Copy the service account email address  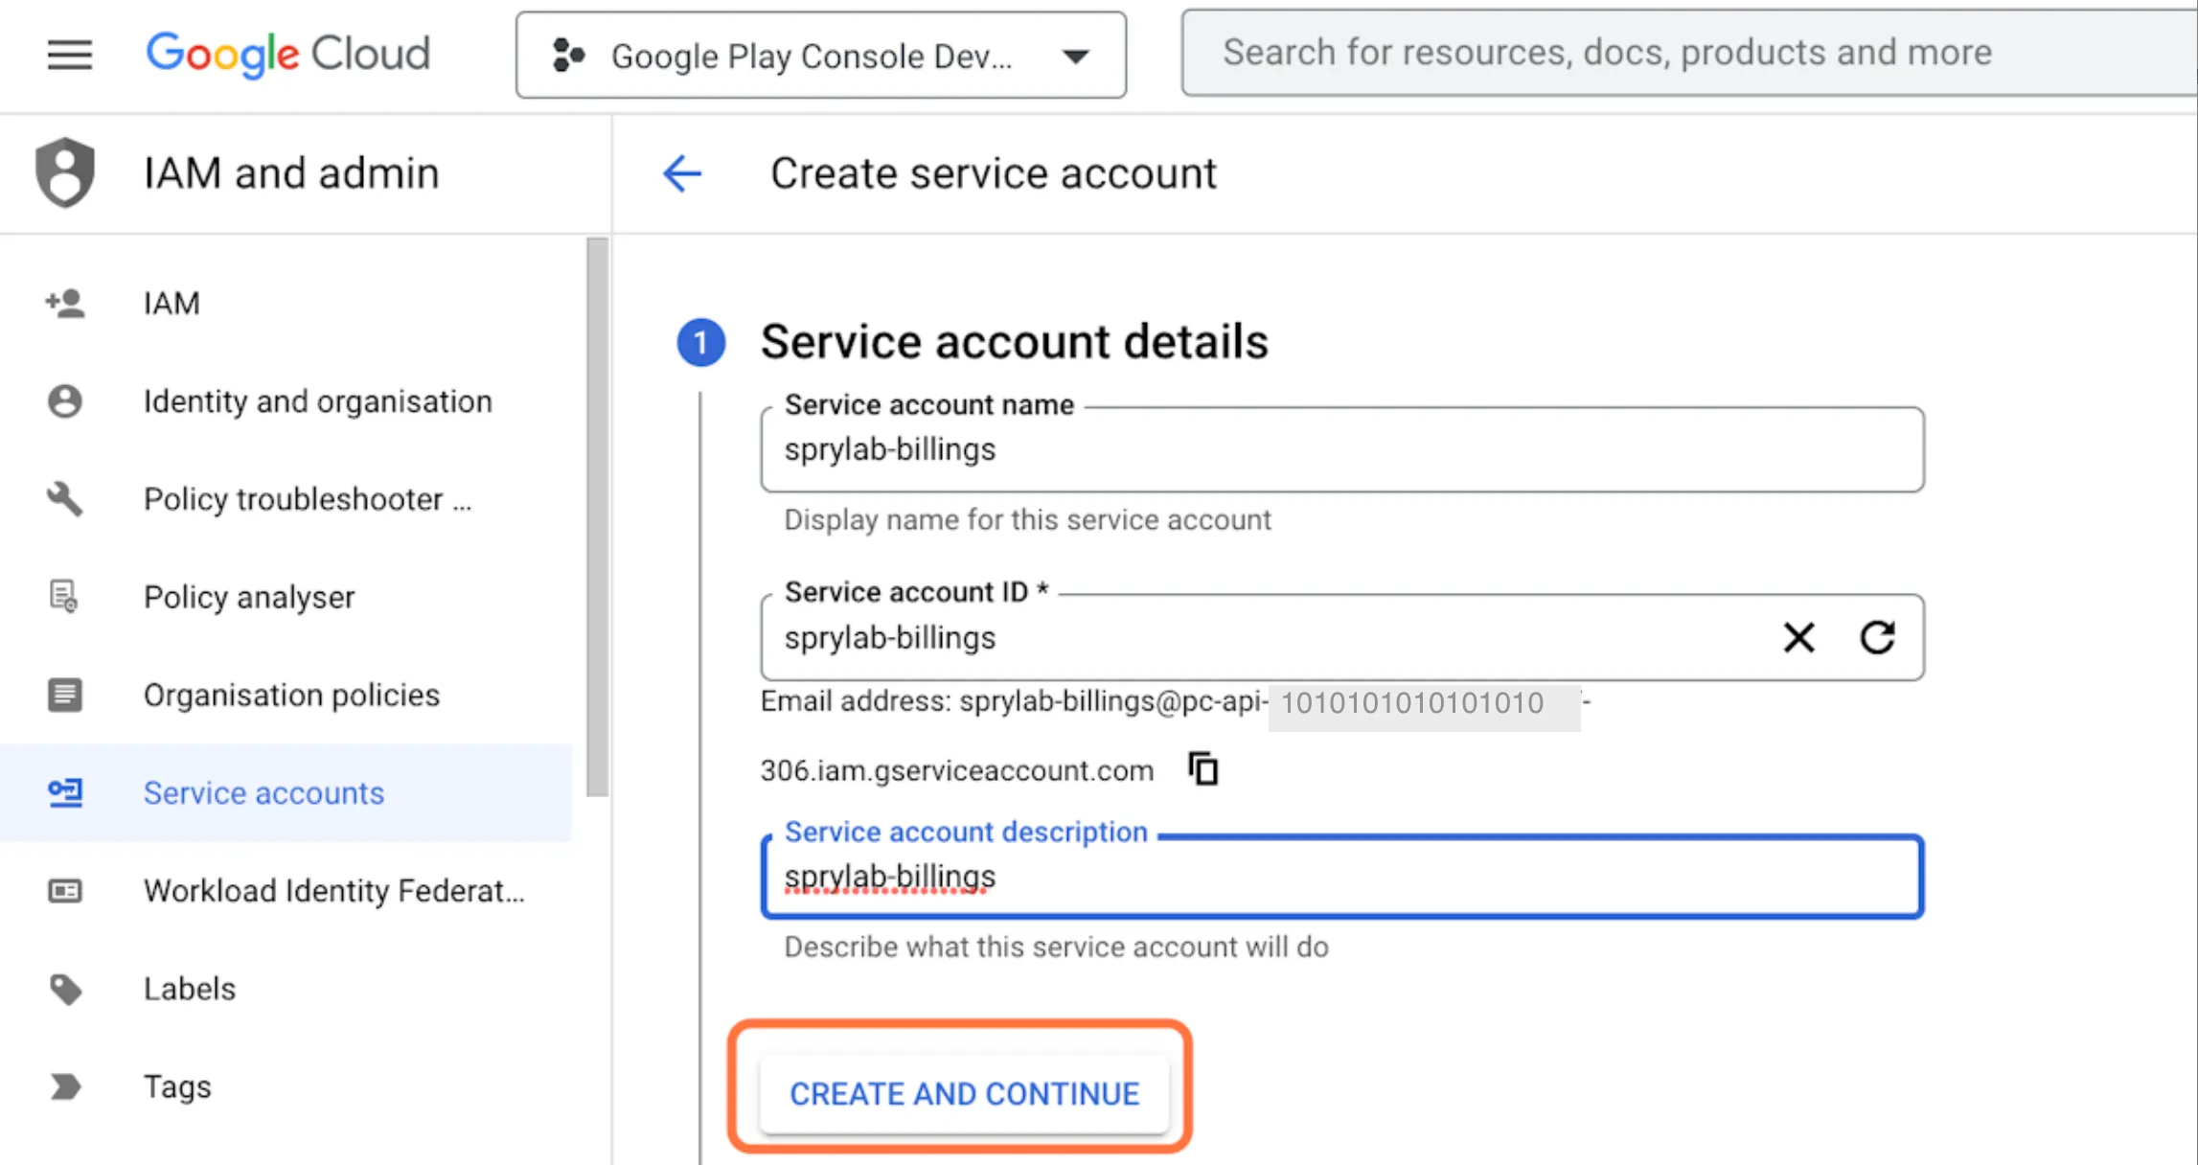pyautogui.click(x=1203, y=769)
